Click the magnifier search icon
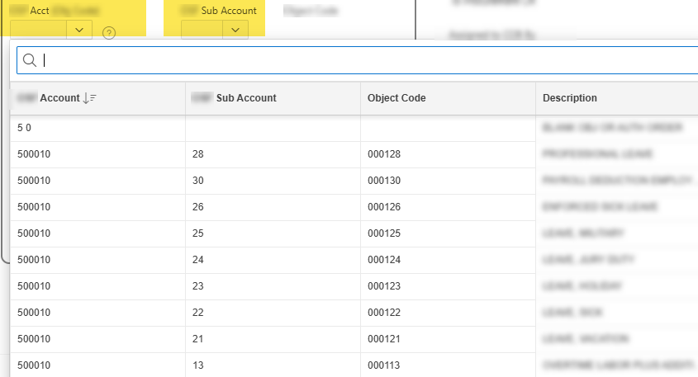Screen dimensions: 698x377 [29, 60]
